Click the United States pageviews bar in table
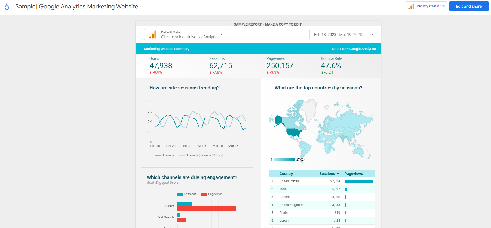This screenshot has width=491, height=228. tap(358, 181)
